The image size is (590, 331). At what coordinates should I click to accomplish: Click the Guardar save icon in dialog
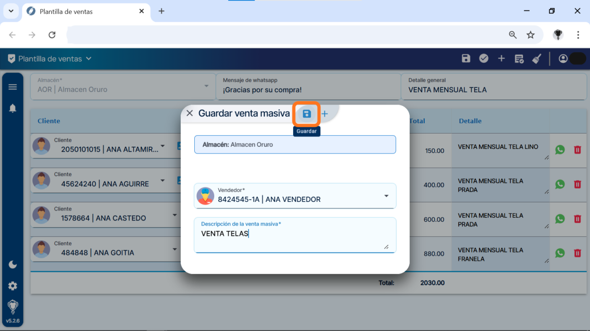[x=307, y=114]
